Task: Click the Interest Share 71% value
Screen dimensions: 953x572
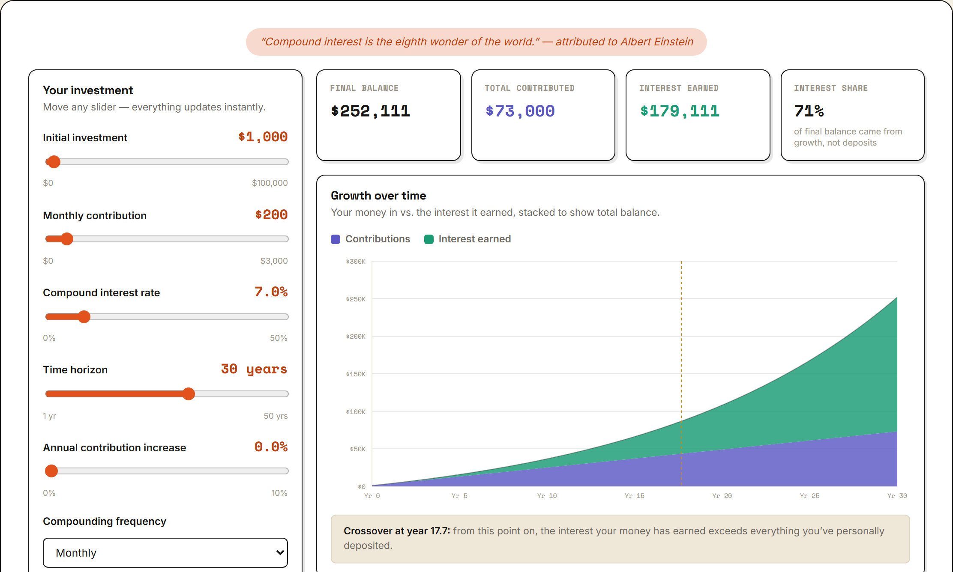Action: tap(809, 111)
